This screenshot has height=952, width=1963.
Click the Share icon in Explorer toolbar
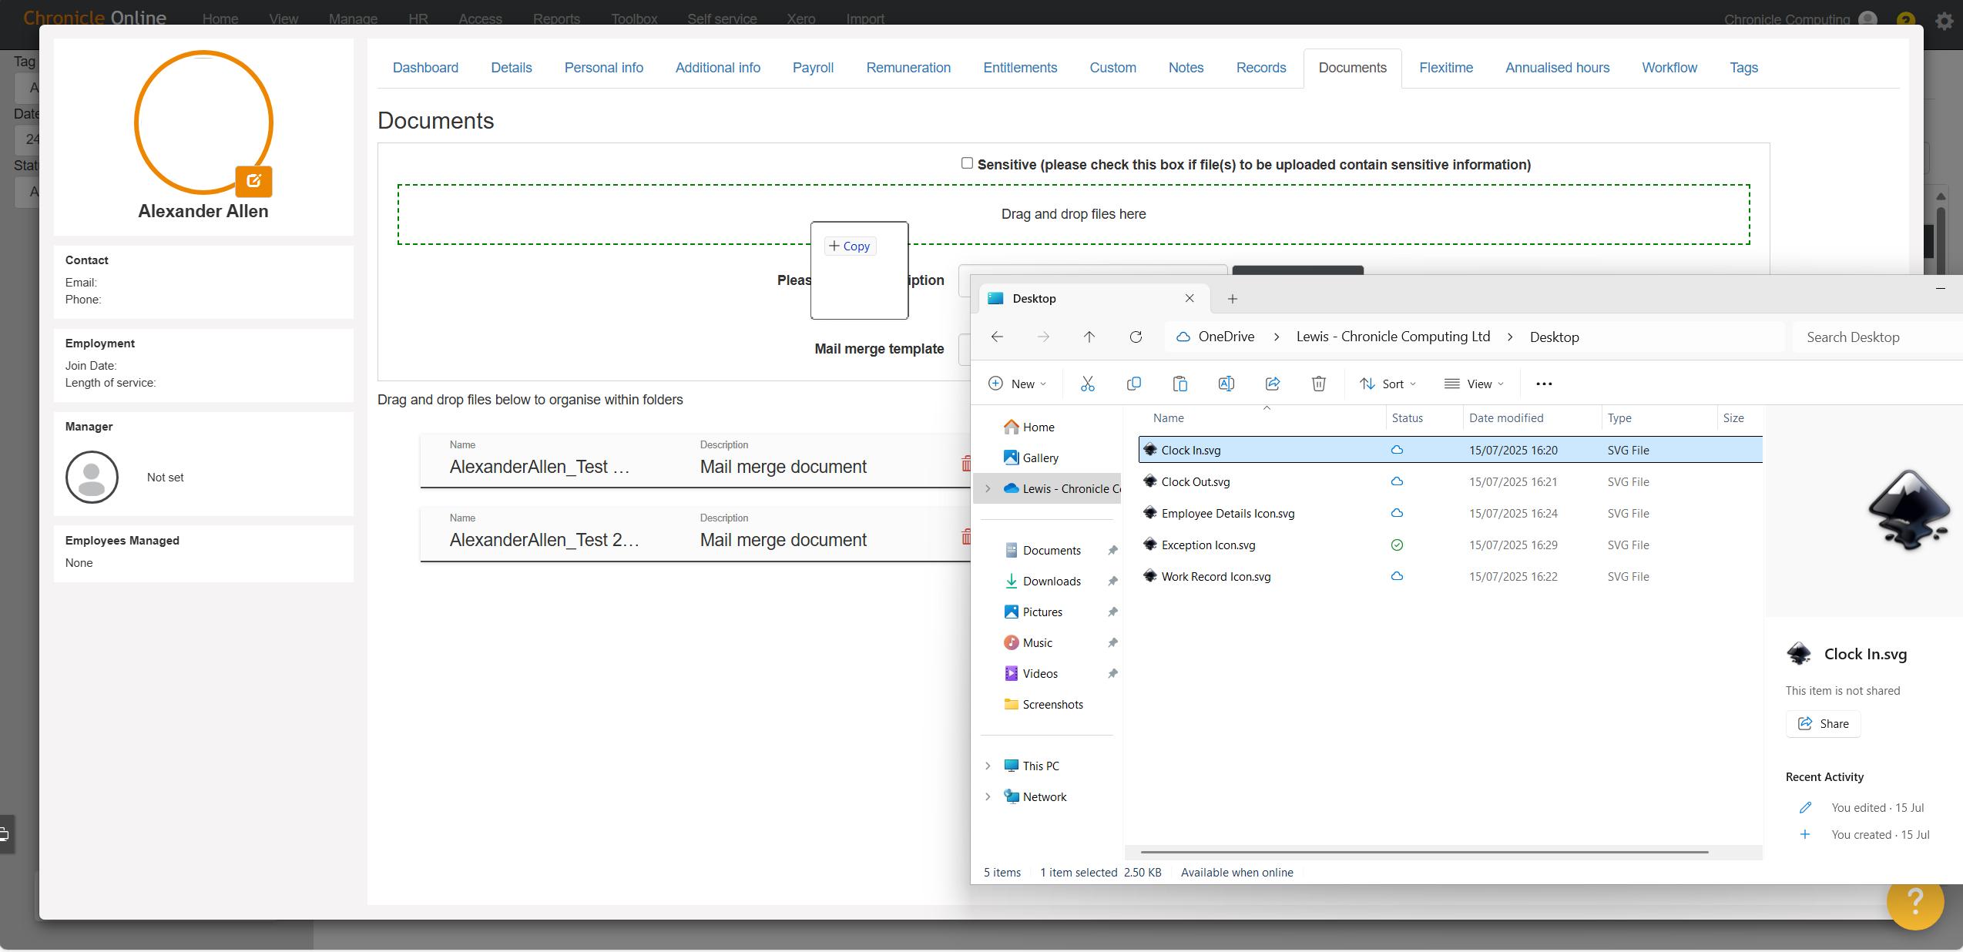1272,384
